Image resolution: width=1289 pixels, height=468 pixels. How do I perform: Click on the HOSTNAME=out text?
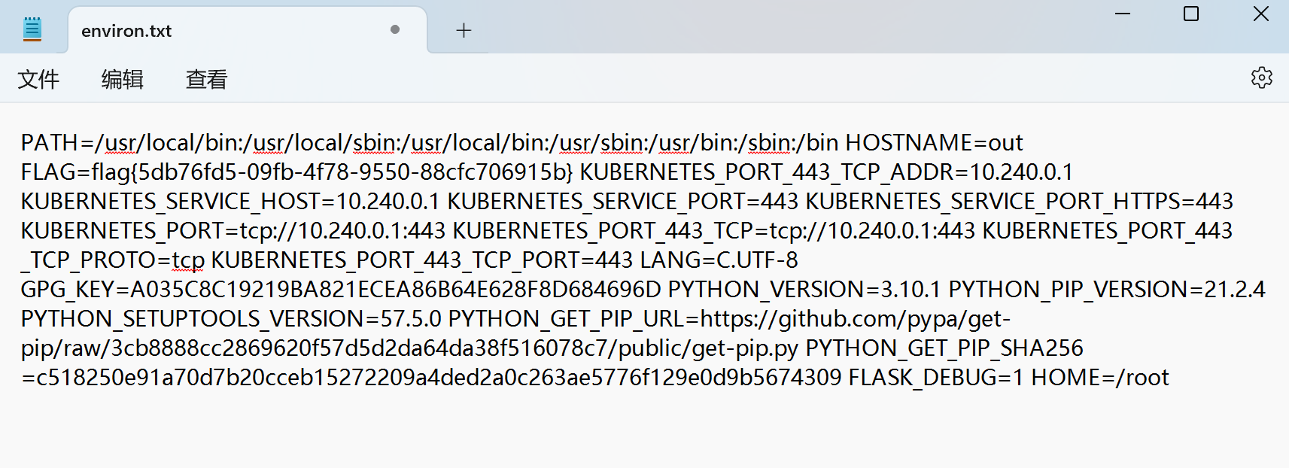(934, 143)
